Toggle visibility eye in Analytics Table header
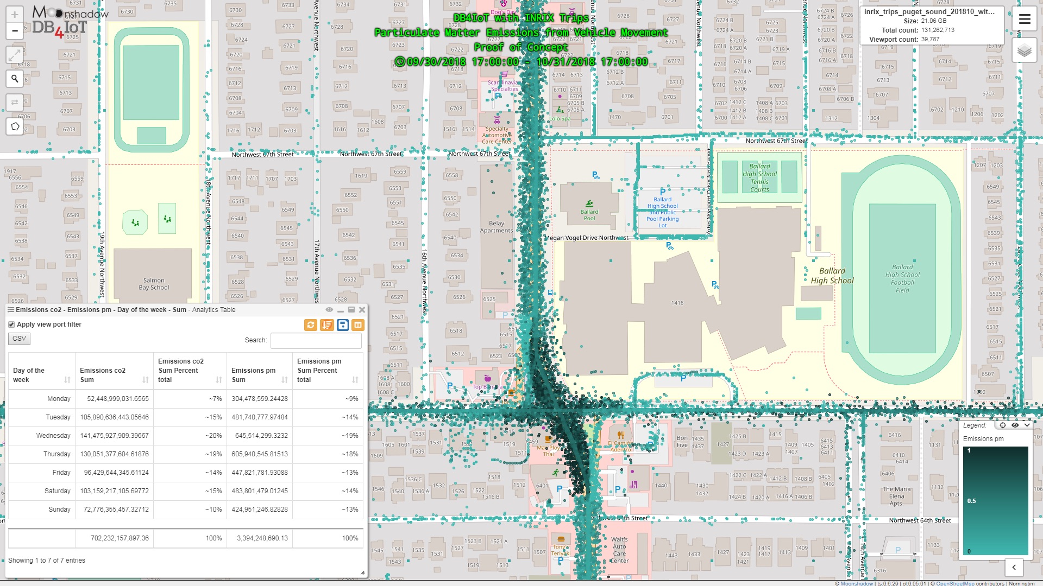This screenshot has height=586, width=1043. pyautogui.click(x=329, y=310)
